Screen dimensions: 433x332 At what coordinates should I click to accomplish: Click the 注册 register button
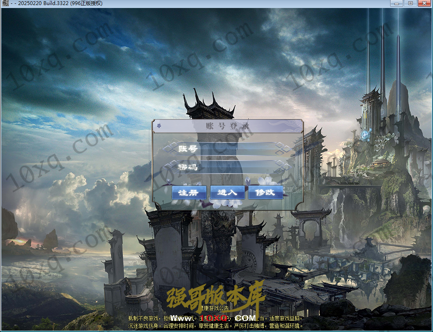coord(189,192)
